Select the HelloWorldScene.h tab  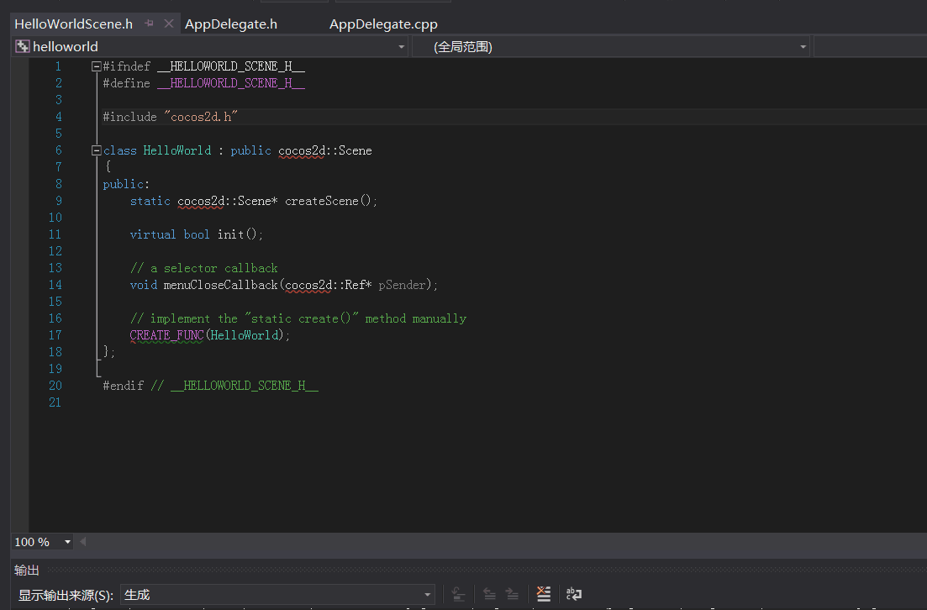coord(73,24)
